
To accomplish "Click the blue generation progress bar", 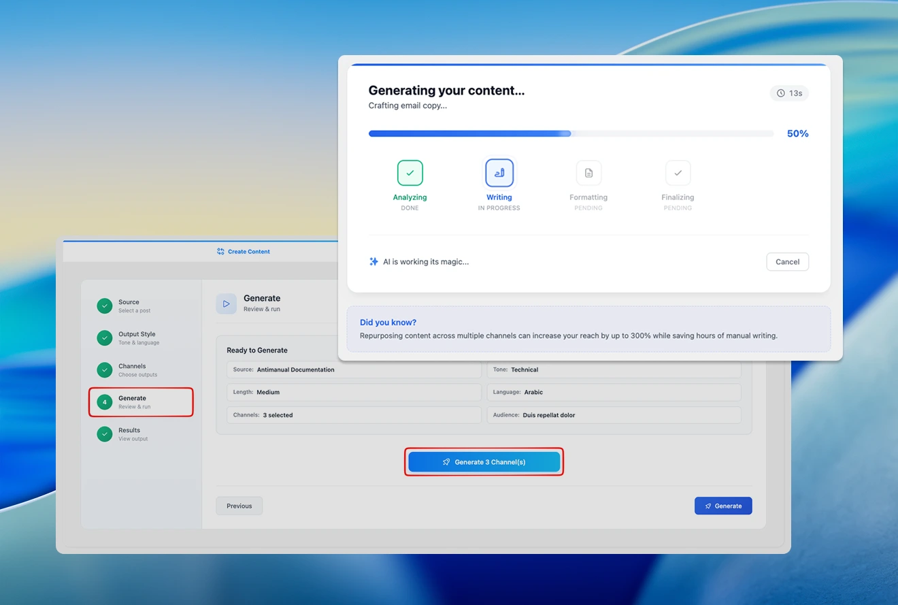I will [x=469, y=134].
